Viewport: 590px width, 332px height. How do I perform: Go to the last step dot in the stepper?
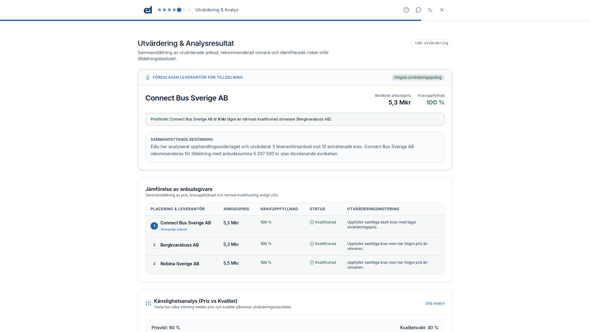pyautogui.click(x=189, y=10)
